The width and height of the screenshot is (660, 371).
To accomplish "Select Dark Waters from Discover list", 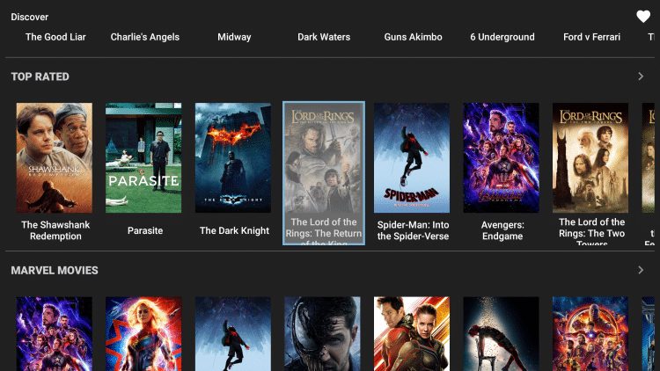I will click(324, 37).
